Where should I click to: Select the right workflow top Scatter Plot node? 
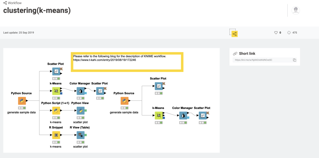(x=159, y=86)
